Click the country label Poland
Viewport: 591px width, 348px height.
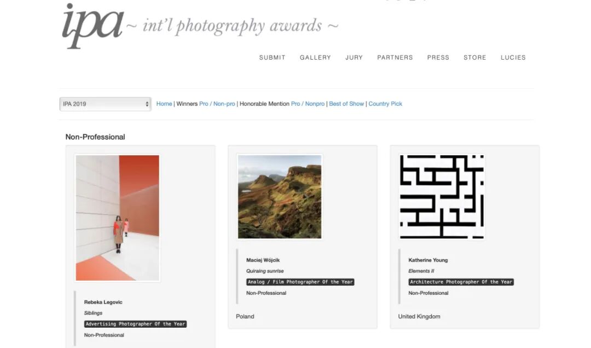coord(245,316)
